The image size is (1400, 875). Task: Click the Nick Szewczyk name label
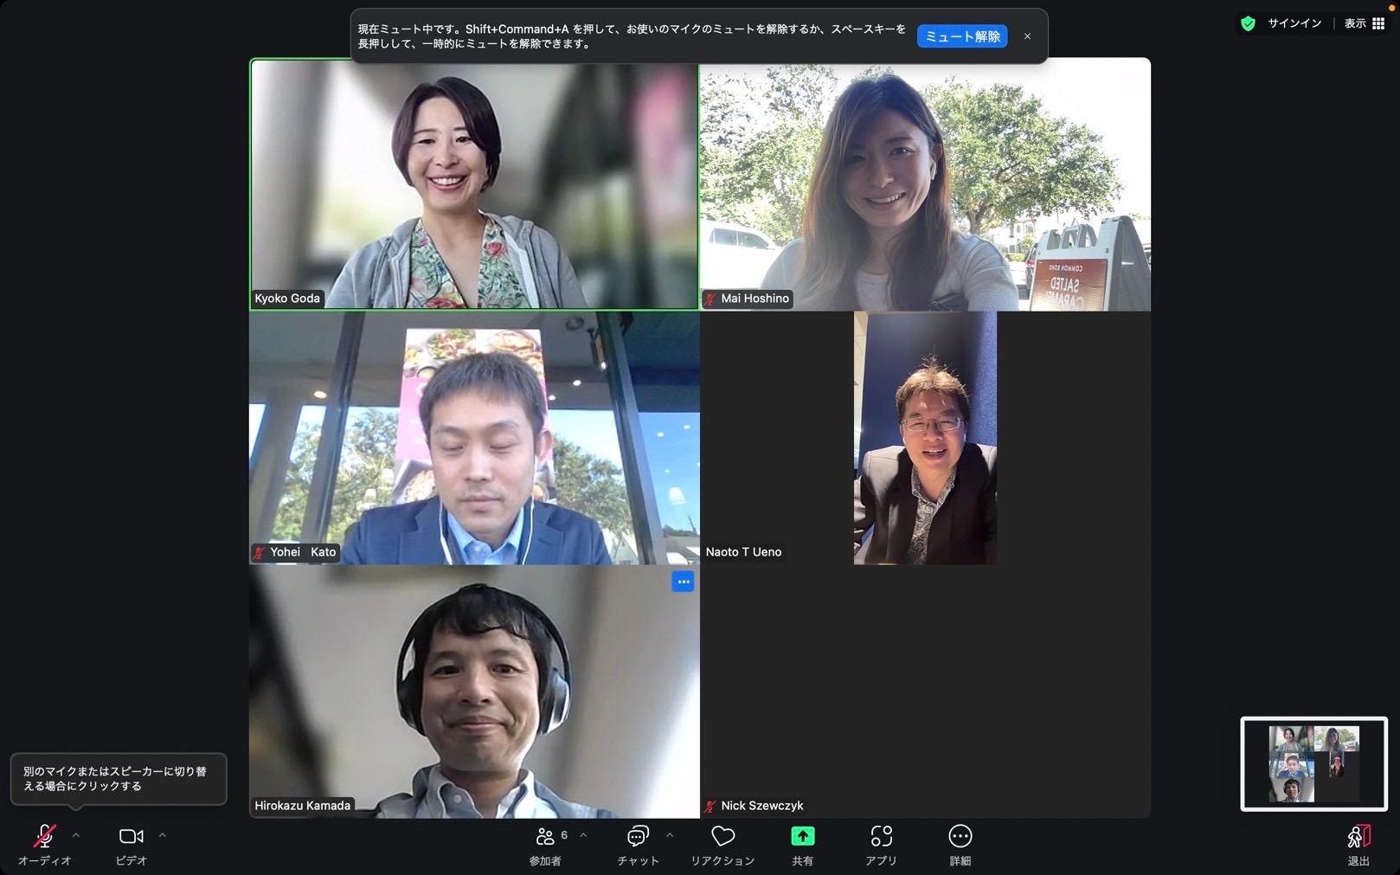pos(762,806)
